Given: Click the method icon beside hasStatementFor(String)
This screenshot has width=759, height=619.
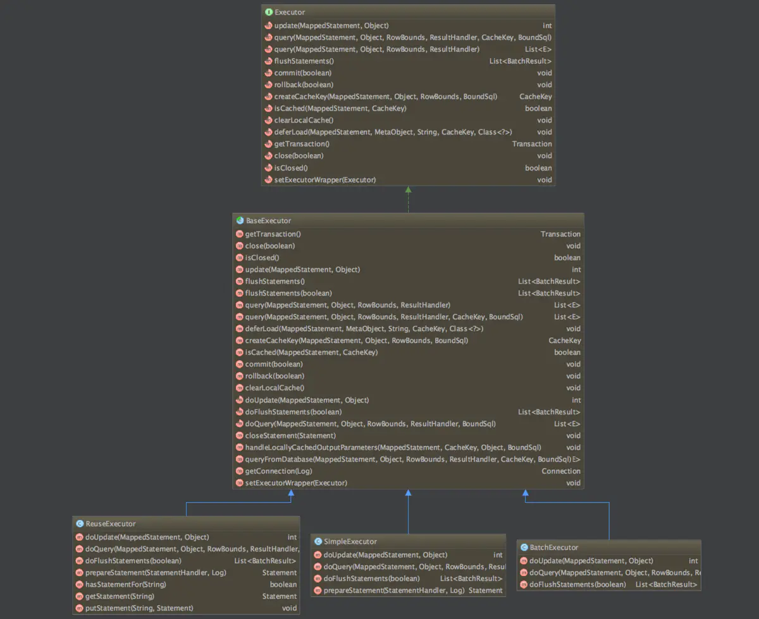Looking at the screenshot, I should 80,584.
